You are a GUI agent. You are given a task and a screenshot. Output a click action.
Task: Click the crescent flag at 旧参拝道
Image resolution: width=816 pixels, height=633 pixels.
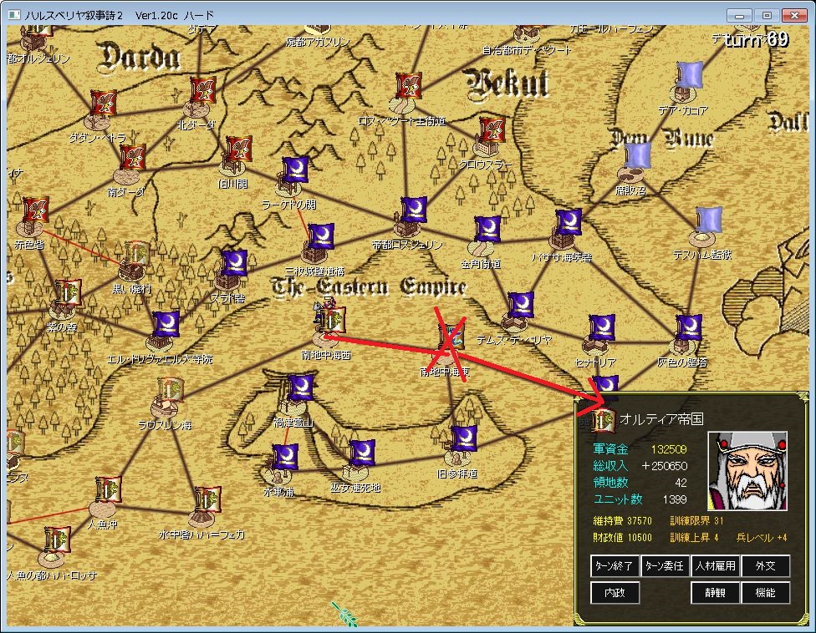(464, 438)
